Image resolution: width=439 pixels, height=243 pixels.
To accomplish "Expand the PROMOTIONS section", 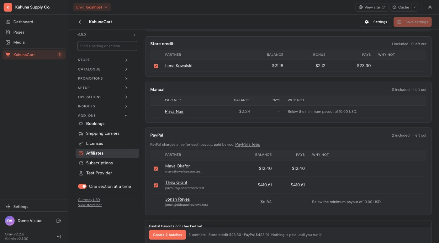I will pyautogui.click(x=103, y=78).
